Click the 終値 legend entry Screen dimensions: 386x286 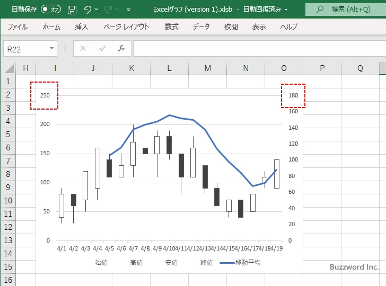tap(207, 263)
